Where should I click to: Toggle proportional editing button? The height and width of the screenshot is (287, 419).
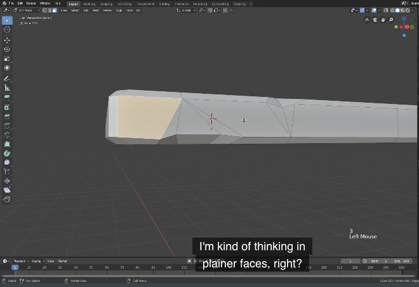225,10
